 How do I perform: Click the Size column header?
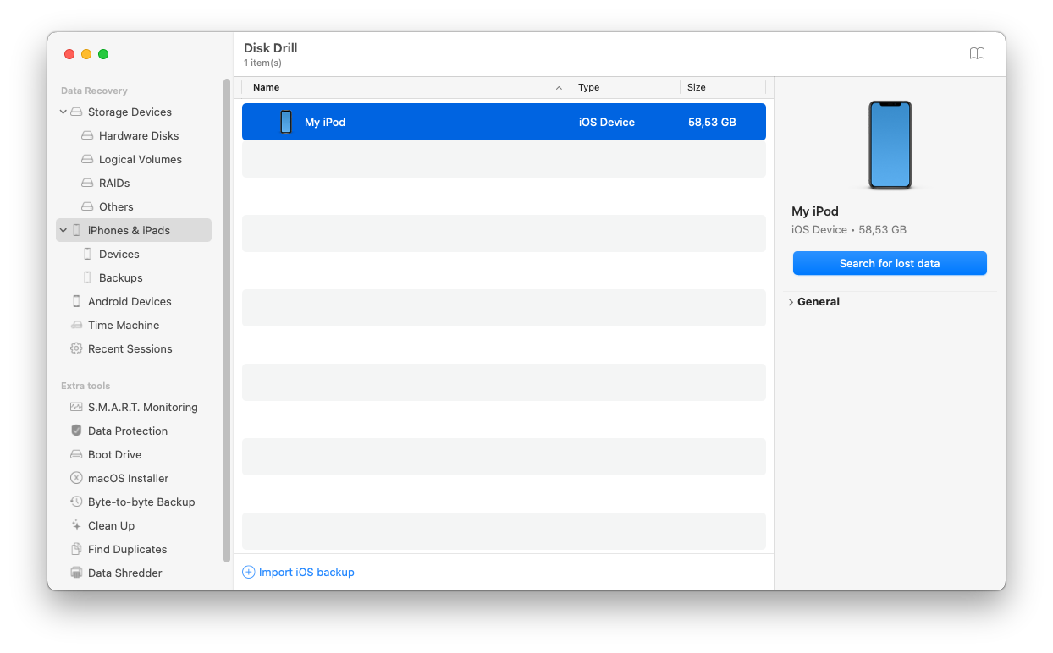tap(723, 87)
